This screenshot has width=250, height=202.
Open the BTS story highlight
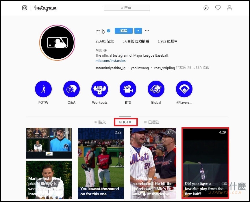[x=128, y=89]
